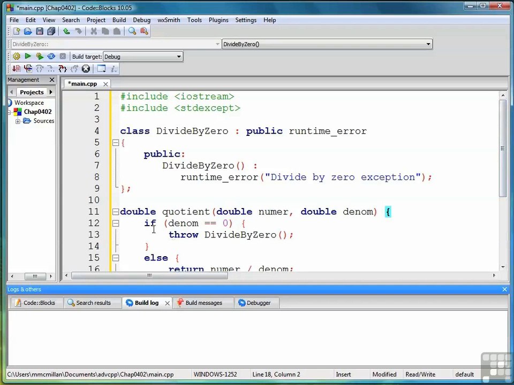Viewport: 514px width, 385px height.
Task: Save all files with the stacked floppy icon
Action: pos(51,32)
